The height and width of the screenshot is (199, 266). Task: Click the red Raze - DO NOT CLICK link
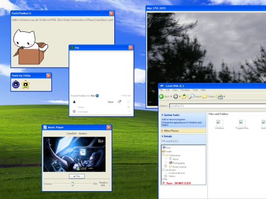178,183
